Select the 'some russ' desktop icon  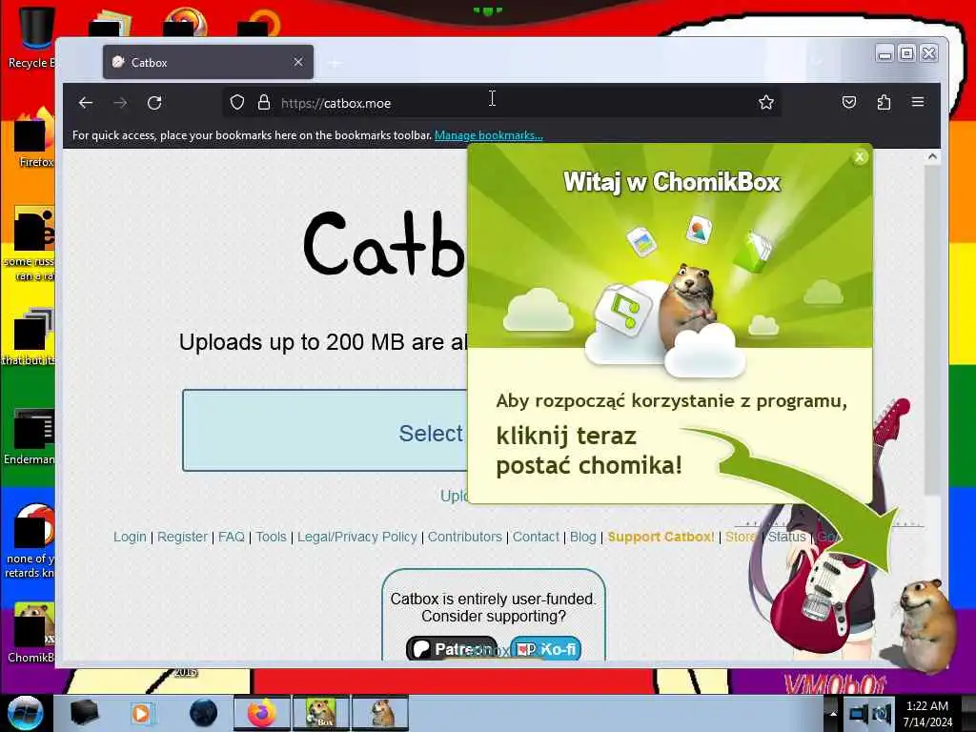(30, 244)
